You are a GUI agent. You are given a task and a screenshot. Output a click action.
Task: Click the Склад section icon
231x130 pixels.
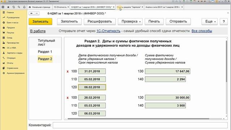point(4,38)
